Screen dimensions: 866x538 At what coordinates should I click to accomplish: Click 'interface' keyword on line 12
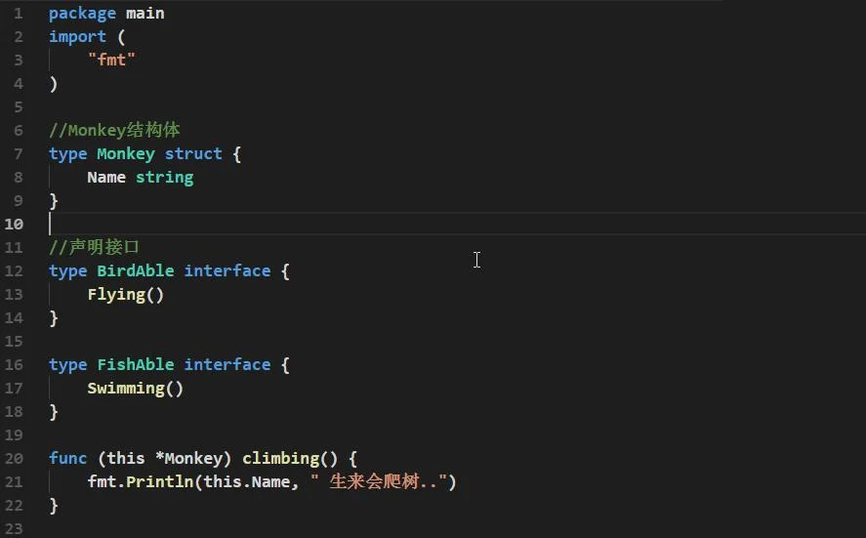tap(227, 270)
